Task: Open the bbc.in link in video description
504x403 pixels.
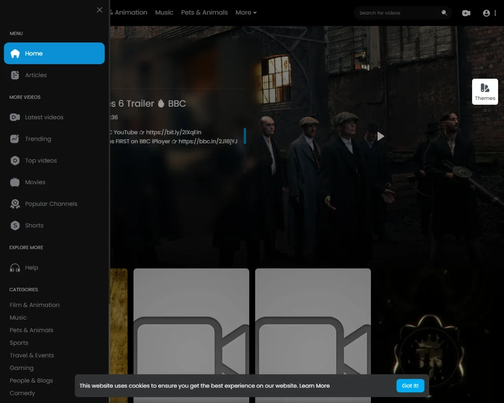Action: (208, 141)
